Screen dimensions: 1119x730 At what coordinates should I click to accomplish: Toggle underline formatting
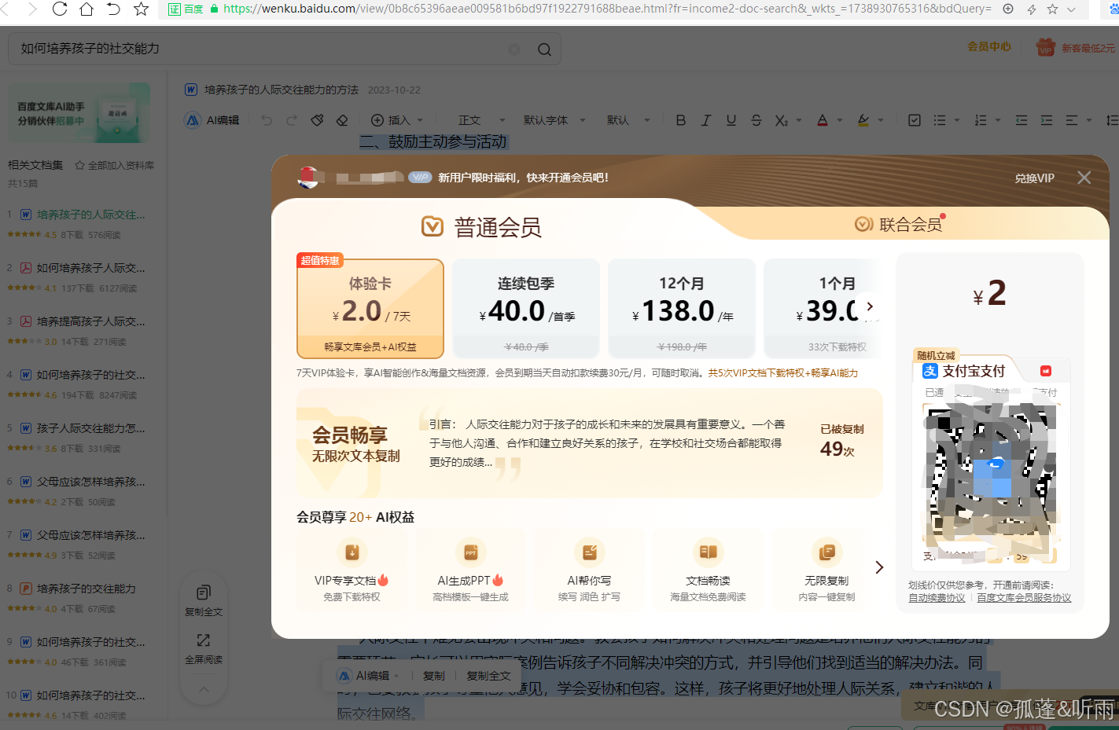pyautogui.click(x=731, y=120)
